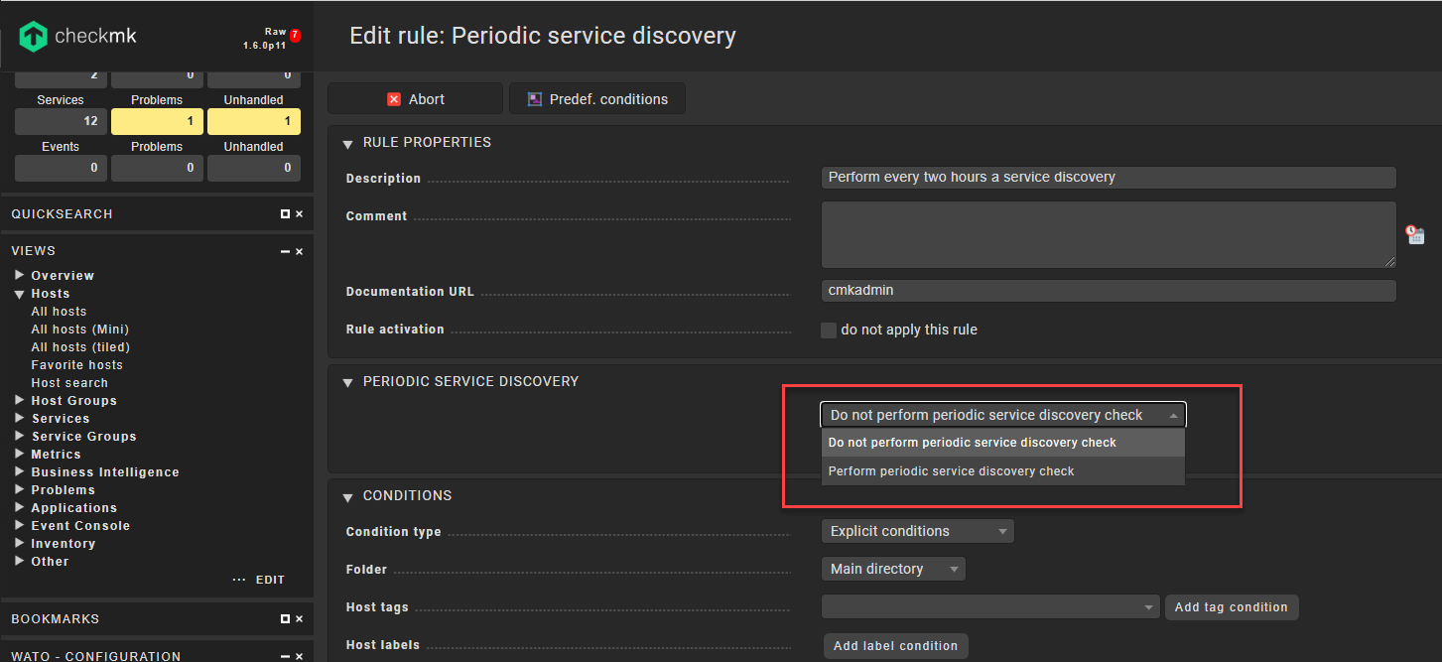Click the Raw 1.6.0p11 version label
Image resolution: width=1442 pixels, height=662 pixels.
[264, 39]
